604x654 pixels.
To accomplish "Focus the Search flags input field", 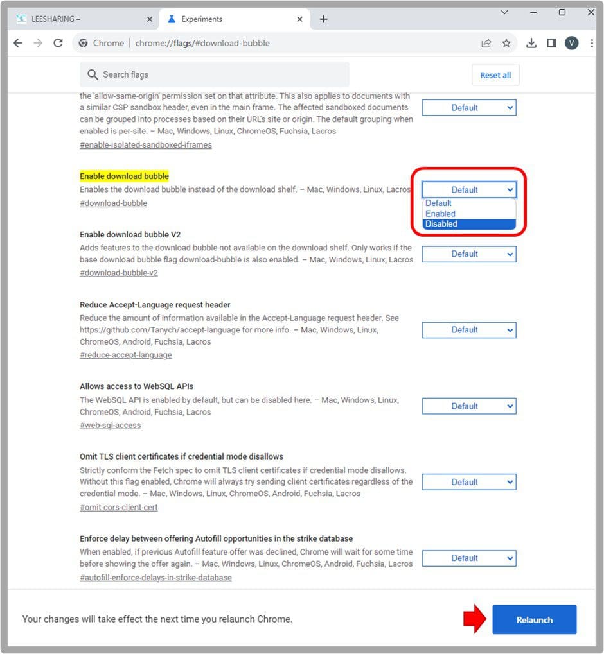I will [x=214, y=74].
